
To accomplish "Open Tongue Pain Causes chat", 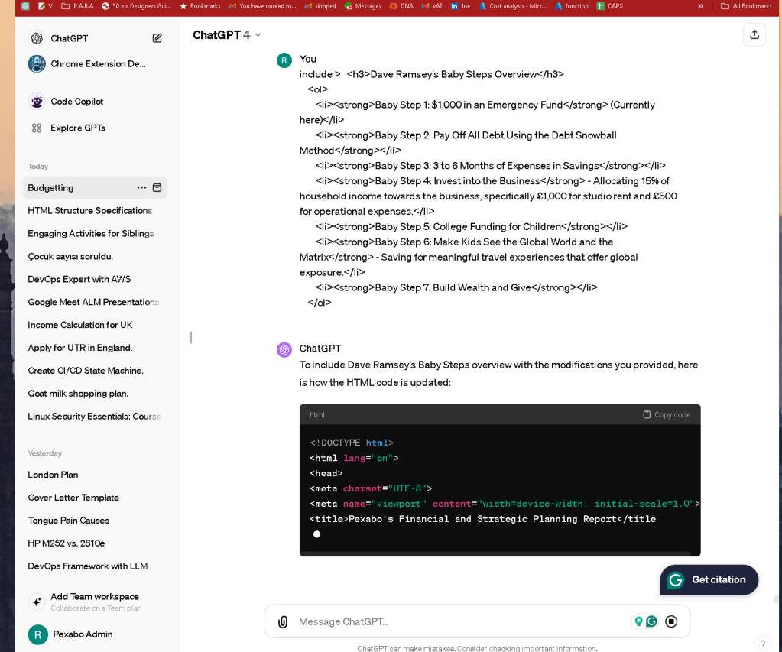I will pyautogui.click(x=95, y=521).
